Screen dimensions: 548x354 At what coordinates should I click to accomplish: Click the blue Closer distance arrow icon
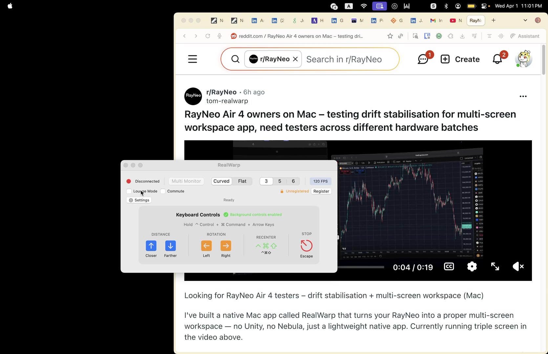[x=151, y=246]
